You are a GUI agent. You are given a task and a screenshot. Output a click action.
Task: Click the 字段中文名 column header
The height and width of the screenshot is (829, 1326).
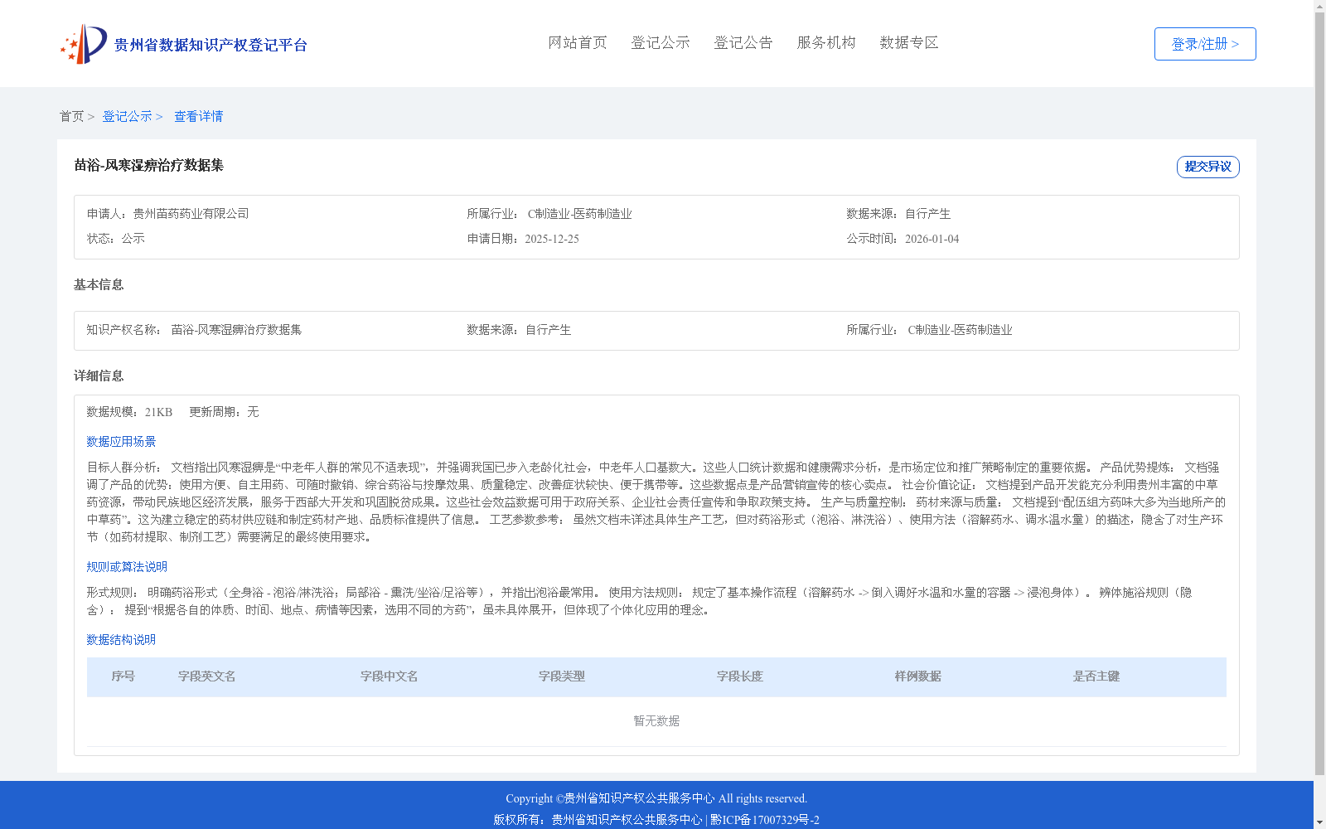[x=390, y=676]
